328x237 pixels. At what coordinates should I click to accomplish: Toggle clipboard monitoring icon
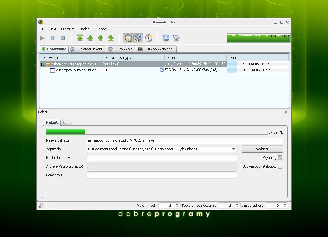pos(128,38)
